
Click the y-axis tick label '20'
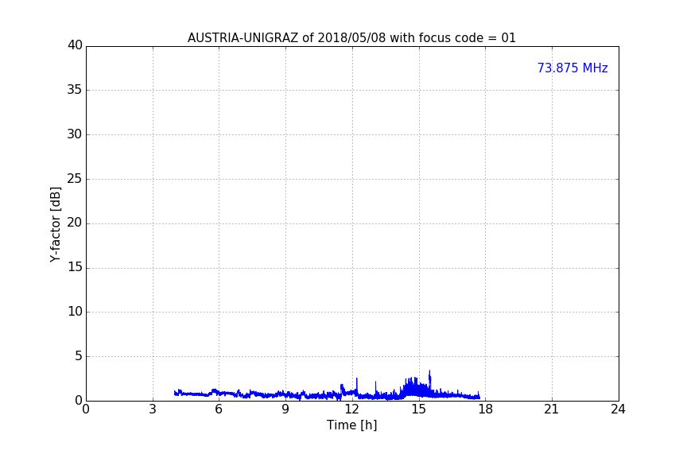click(75, 223)
